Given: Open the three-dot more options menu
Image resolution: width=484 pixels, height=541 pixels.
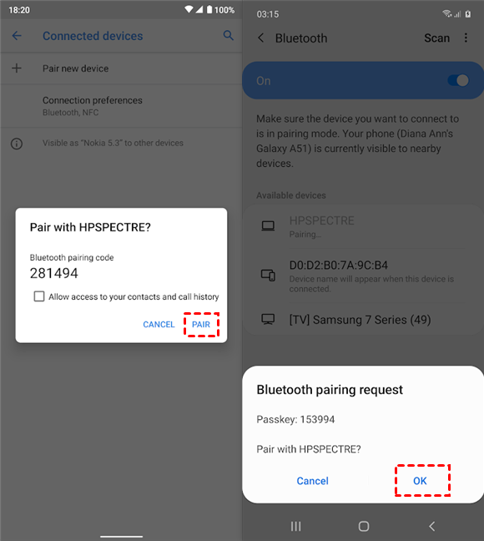Looking at the screenshot, I should (x=466, y=38).
